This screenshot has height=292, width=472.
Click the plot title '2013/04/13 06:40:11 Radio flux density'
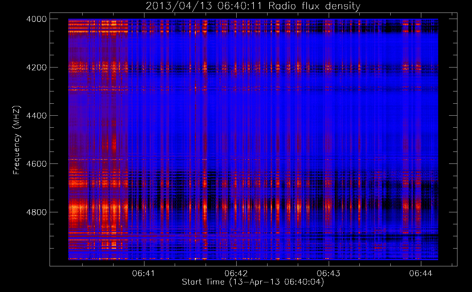pyautogui.click(x=253, y=6)
